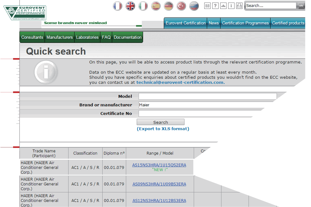Open the Certification Programmes tab

coord(245,23)
